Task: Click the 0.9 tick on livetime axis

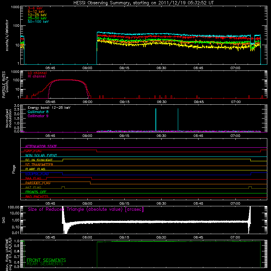Action: 17,246
